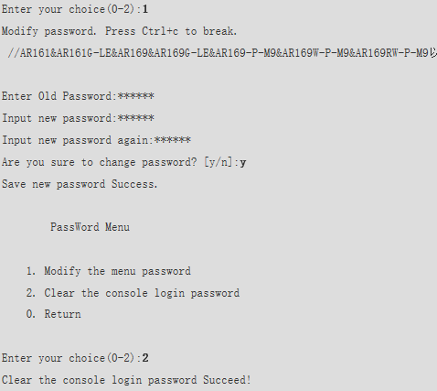This screenshot has height=391, width=437.
Task: Click the line-wrap arrow icon after AR169RW-P-M9
Action: [x=433, y=53]
